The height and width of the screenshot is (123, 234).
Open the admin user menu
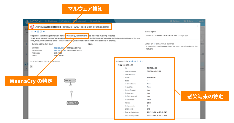[x=200, y=21]
